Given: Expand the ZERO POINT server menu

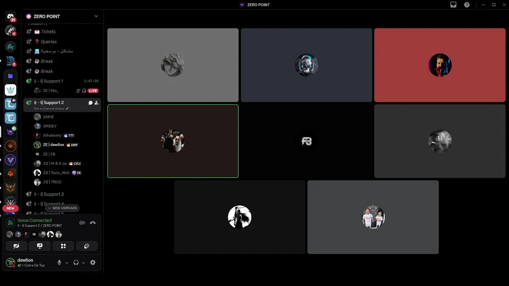Looking at the screenshot, I should [96, 16].
